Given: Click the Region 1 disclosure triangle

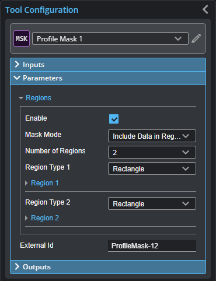Looking at the screenshot, I should click(x=26, y=183).
